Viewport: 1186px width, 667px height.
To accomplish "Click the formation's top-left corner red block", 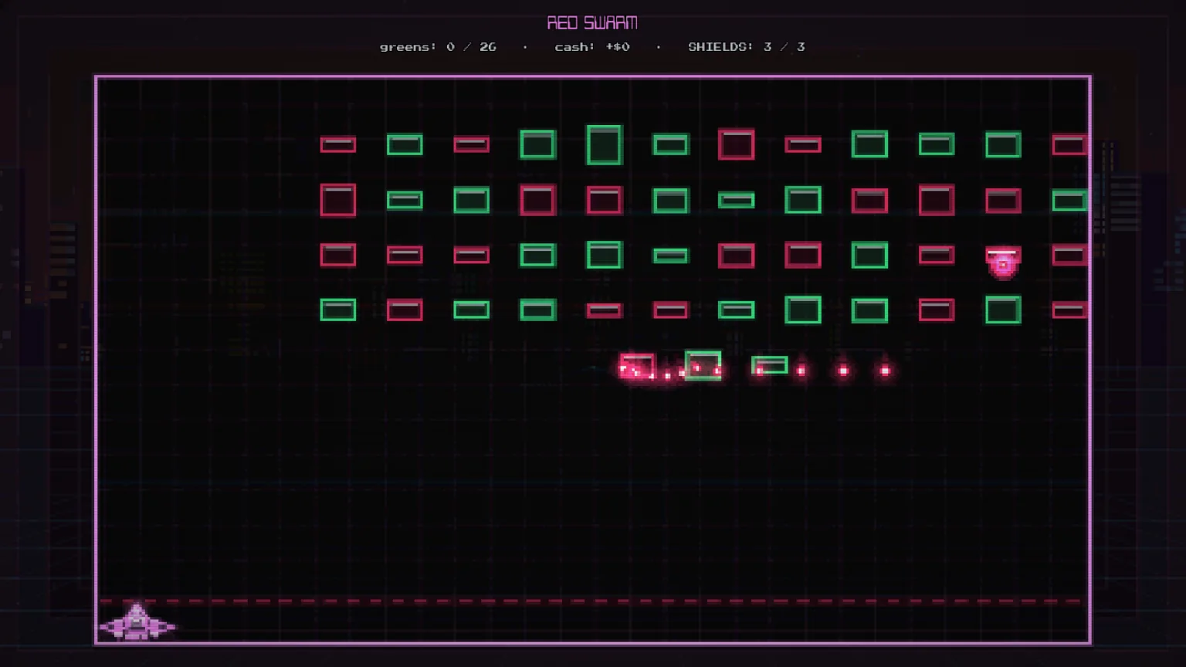I will [x=338, y=144].
